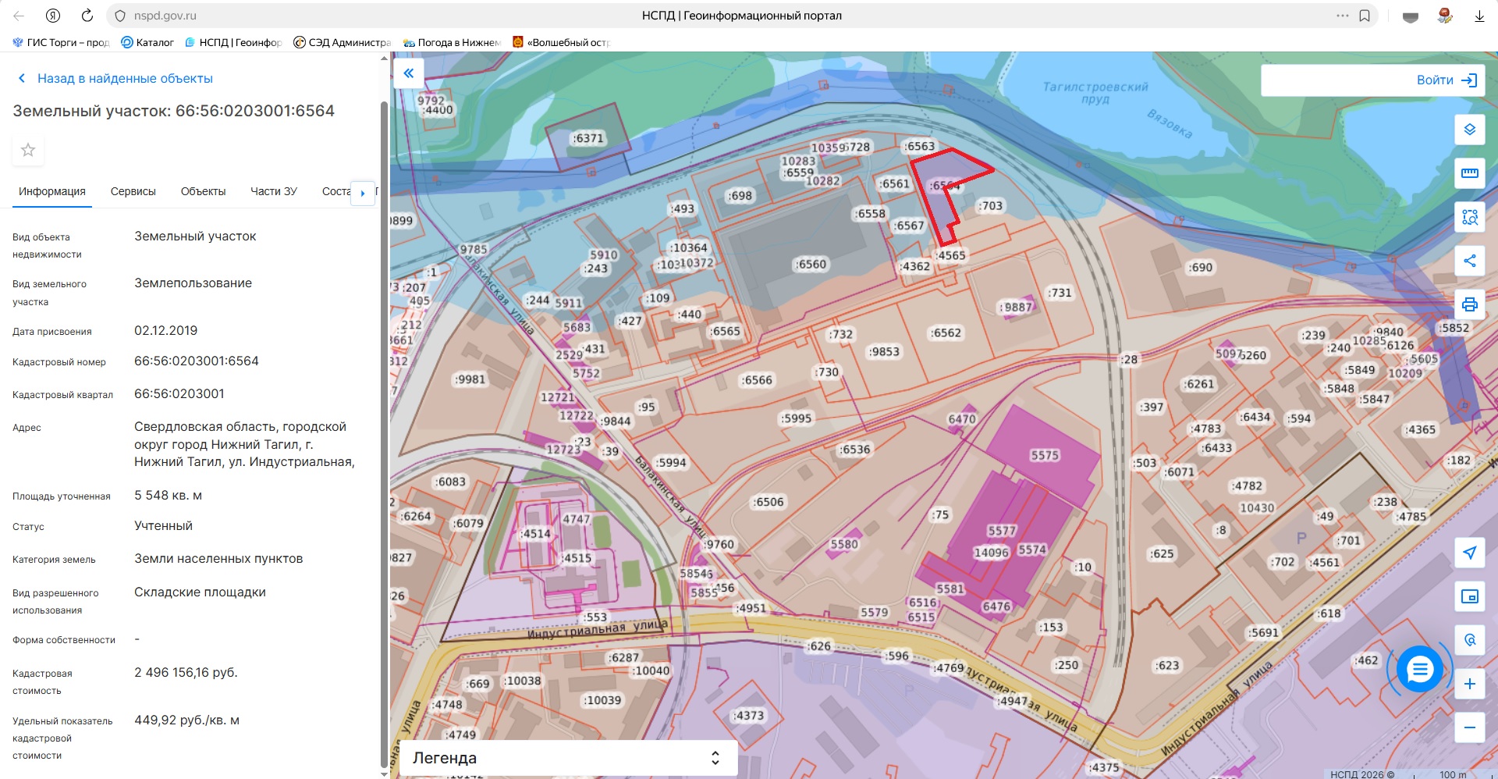Locate my position on the map

1469,553
